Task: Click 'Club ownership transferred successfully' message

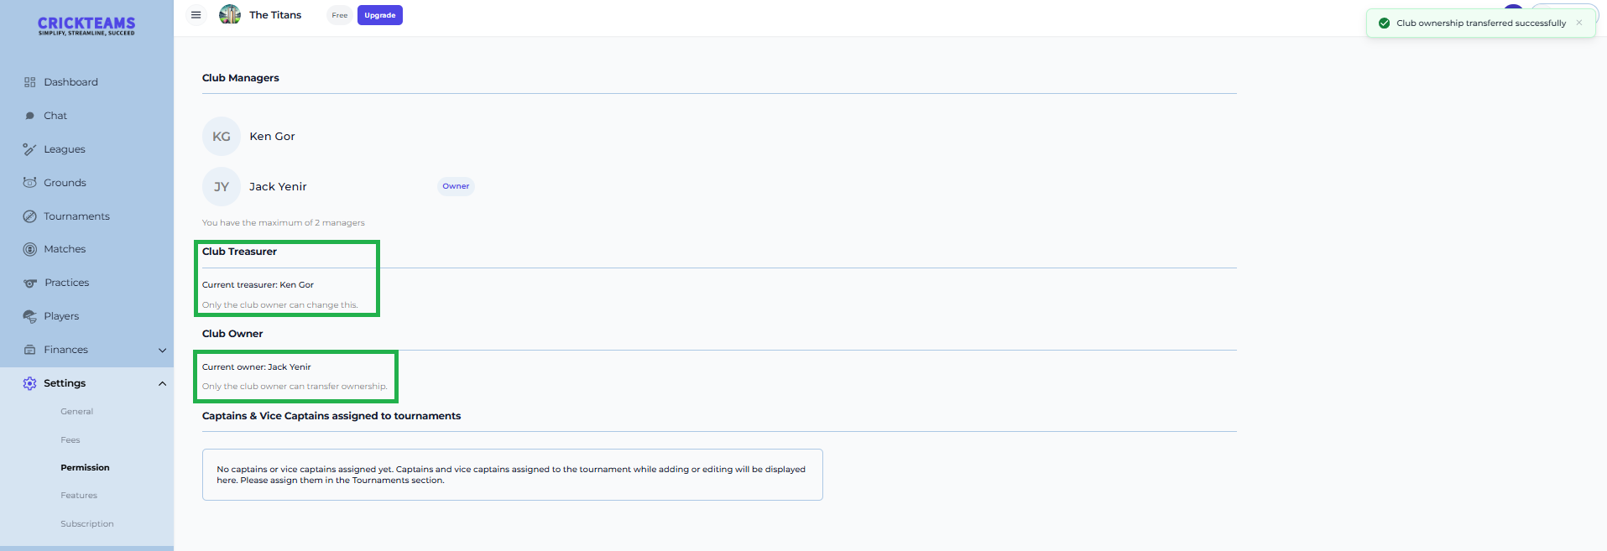Action: [x=1481, y=23]
